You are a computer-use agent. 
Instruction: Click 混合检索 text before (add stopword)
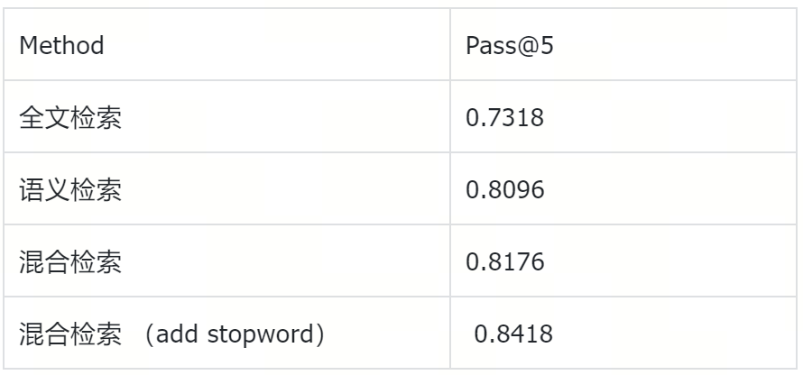pyautogui.click(x=70, y=334)
